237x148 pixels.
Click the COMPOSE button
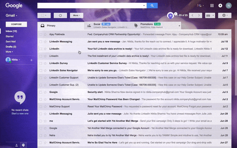click(x=16, y=24)
